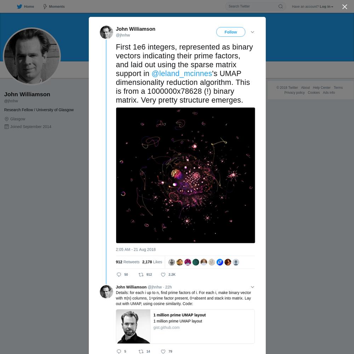
Task: Open the gist.github.com link card
Action: coord(185,326)
